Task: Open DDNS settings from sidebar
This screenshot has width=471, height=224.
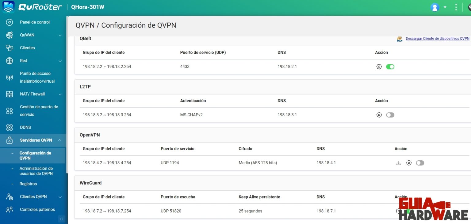Action: 25,127
